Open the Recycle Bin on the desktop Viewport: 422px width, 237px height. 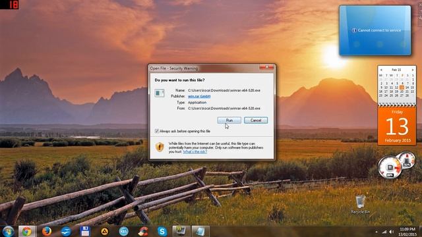click(361, 205)
